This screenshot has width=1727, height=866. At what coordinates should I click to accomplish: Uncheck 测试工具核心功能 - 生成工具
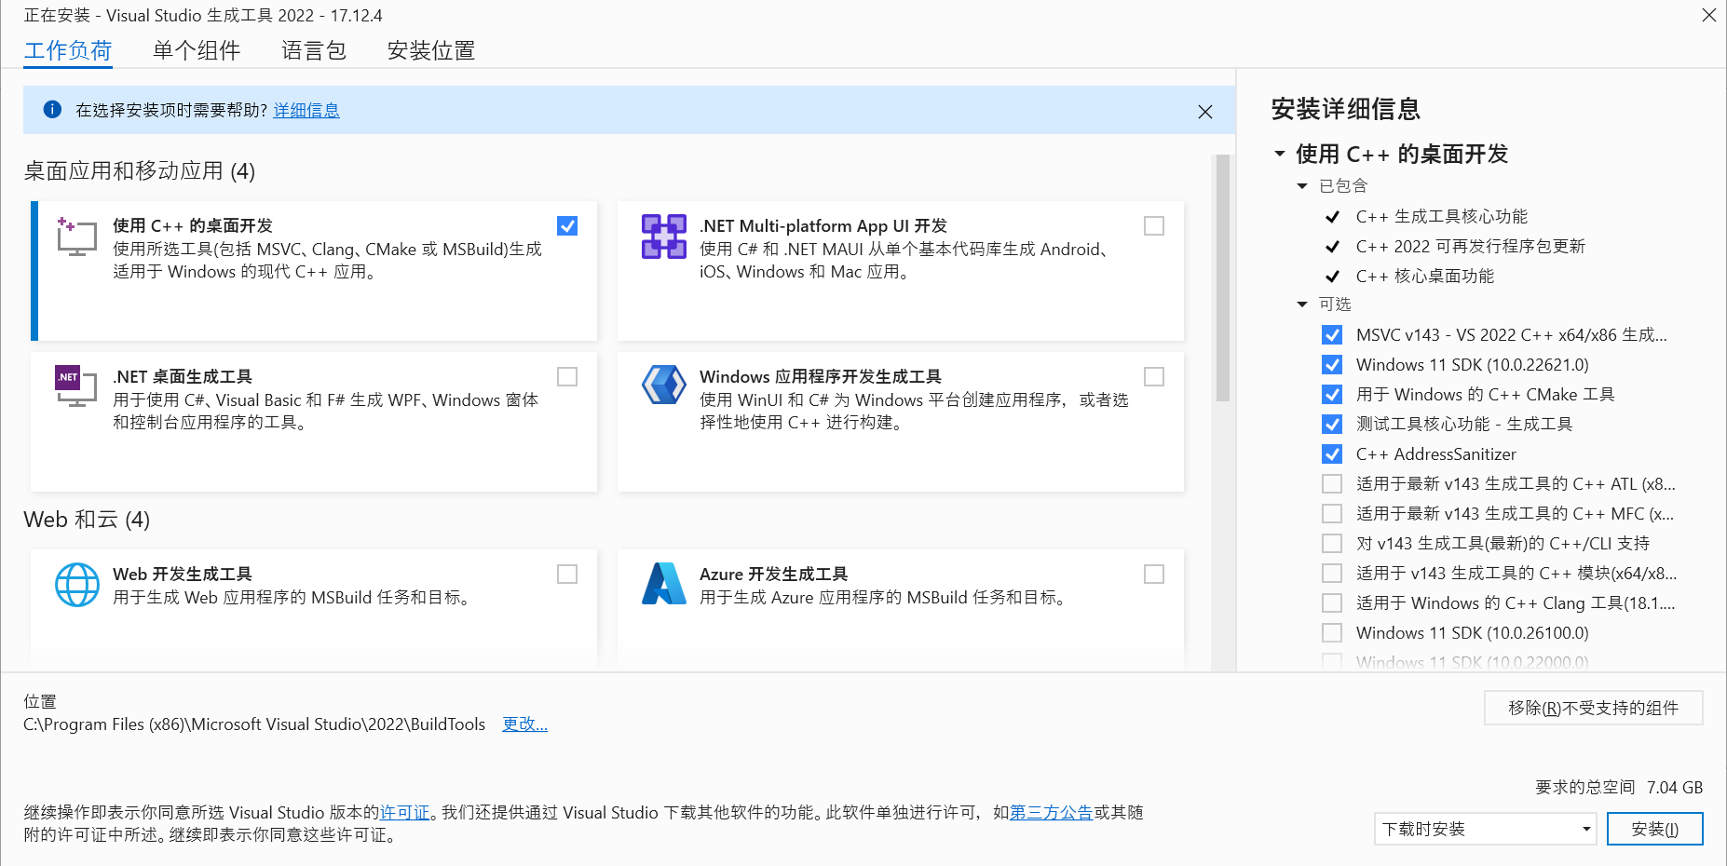click(1333, 425)
